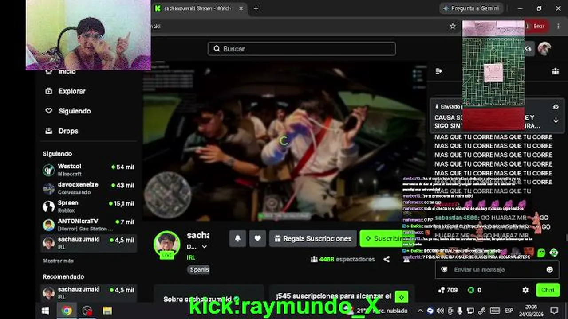
Task: Open davooxeneize's channel in following list
Action: (x=89, y=188)
